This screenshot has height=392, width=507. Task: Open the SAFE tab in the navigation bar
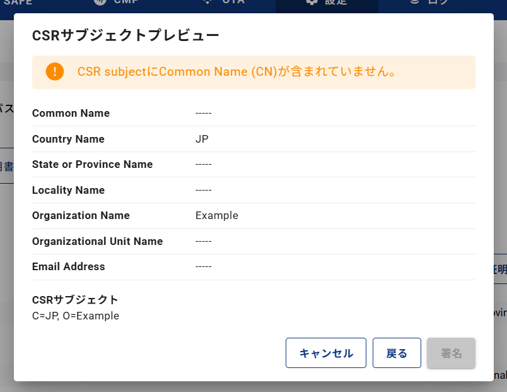point(18,3)
